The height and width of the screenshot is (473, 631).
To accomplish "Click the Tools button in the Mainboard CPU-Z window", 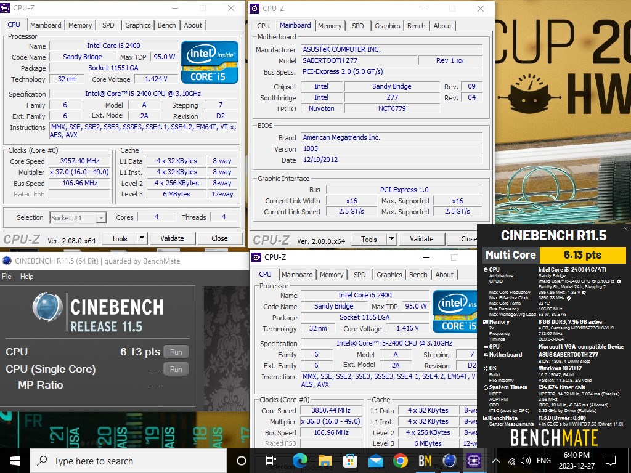I will click(x=369, y=239).
